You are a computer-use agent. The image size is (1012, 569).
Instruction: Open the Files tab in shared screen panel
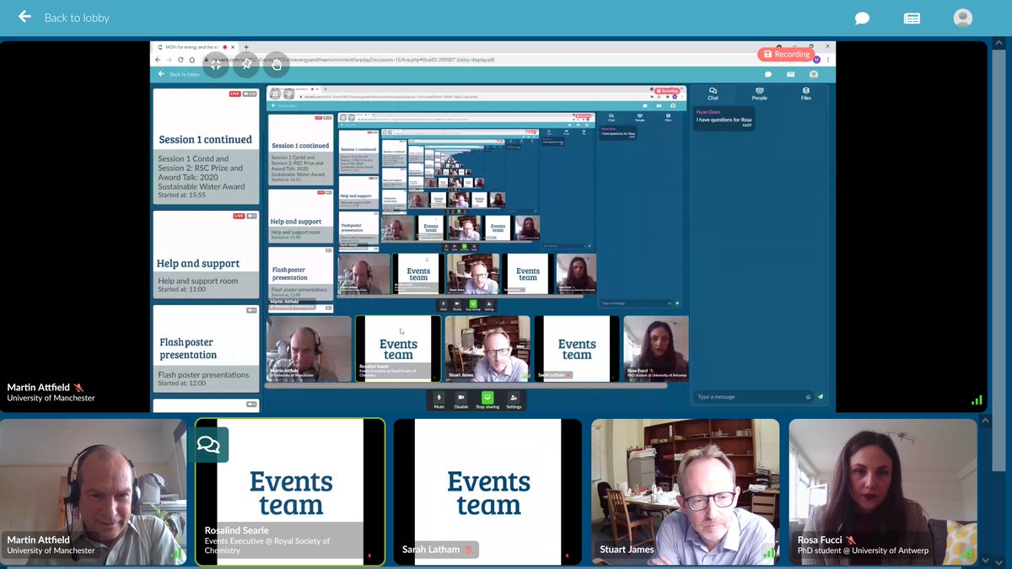[805, 94]
